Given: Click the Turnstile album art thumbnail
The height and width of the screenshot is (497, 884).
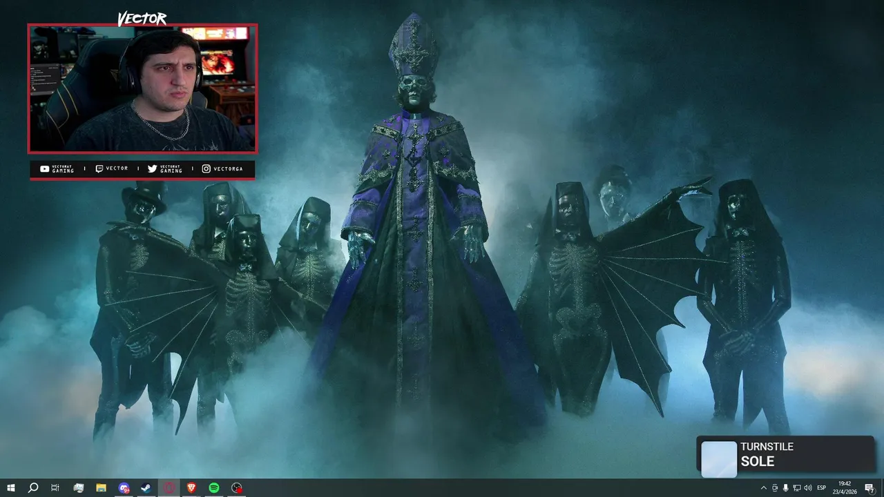Looking at the screenshot, I should coord(719,458).
